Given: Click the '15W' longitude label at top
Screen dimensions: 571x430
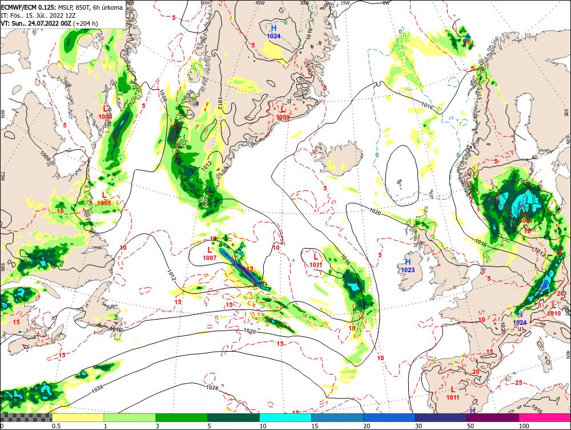Looking at the screenshot, I should coord(345,2).
